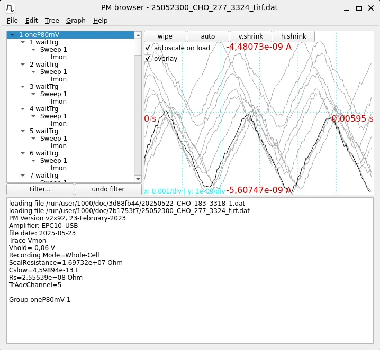Select the 4 waitTrg tree item

pyautogui.click(x=44, y=109)
